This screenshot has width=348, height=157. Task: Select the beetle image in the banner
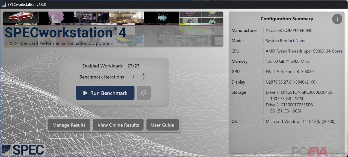coord(161,18)
